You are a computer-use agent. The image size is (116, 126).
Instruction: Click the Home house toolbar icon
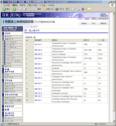(x=30, y=9)
